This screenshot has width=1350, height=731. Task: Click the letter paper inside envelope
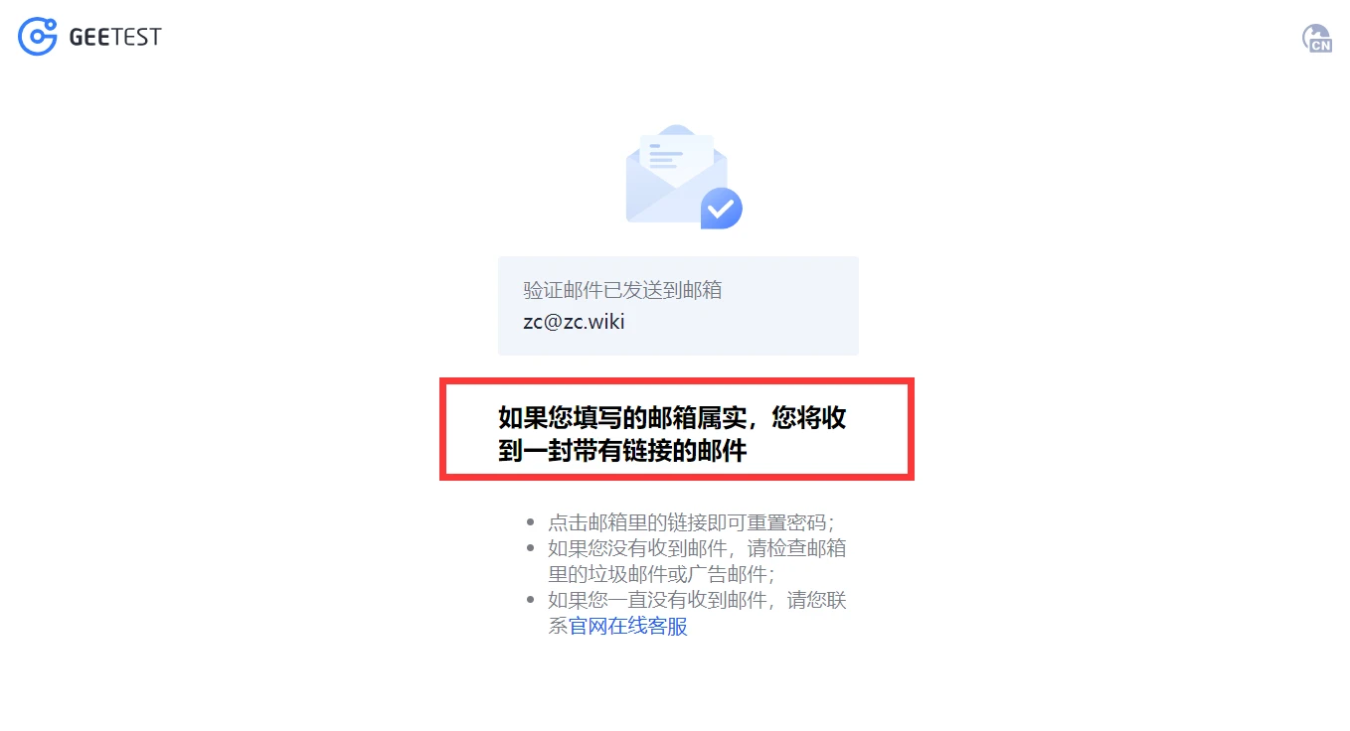click(x=677, y=157)
